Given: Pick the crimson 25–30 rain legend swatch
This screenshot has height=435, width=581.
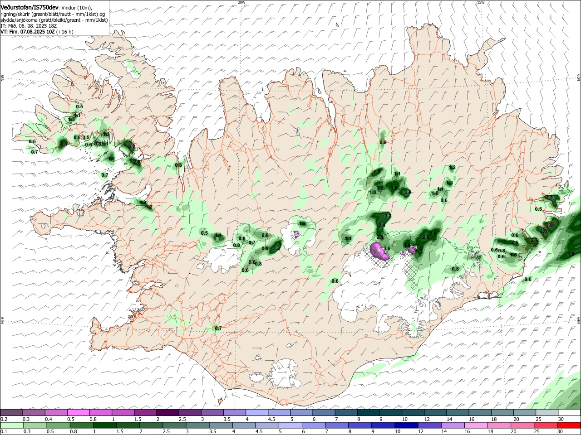Looking at the screenshot, I should coord(546,425).
